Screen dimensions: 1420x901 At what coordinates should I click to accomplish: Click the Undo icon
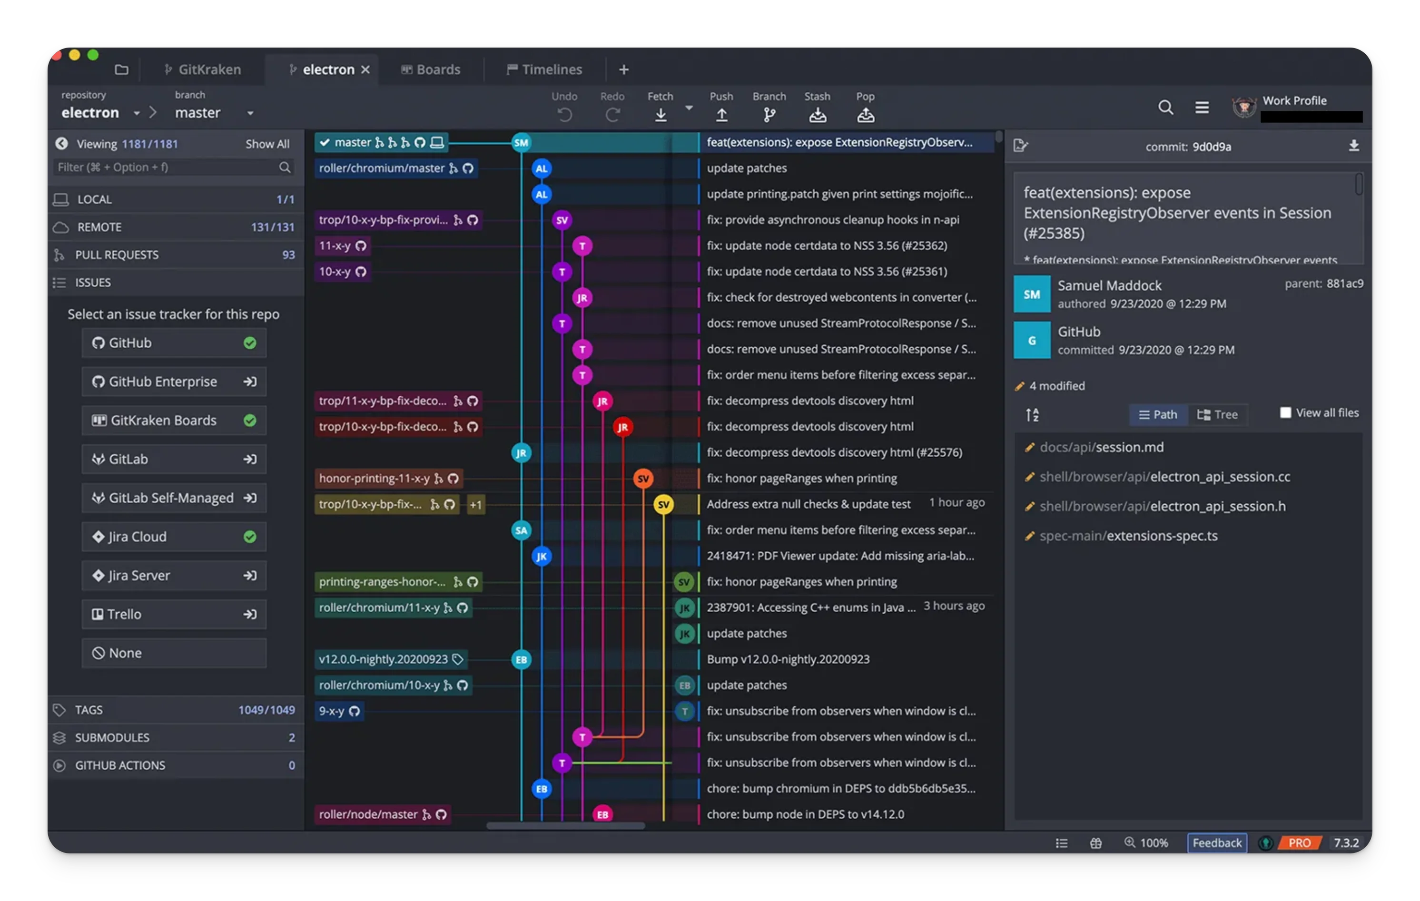pyautogui.click(x=564, y=114)
